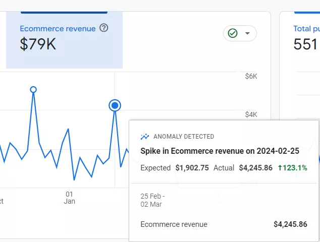Click the 01 Jan axis label
Screen dimensions: 320x242
point(69,198)
